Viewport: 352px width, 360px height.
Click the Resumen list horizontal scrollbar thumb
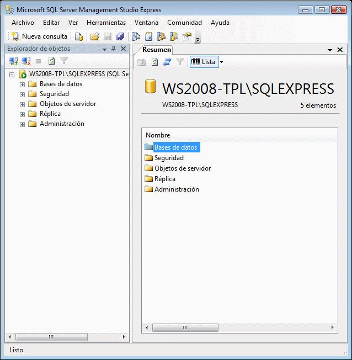pyautogui.click(x=185, y=327)
